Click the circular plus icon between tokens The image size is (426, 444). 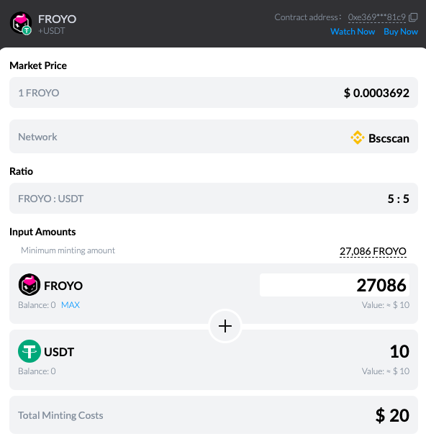coord(225,326)
